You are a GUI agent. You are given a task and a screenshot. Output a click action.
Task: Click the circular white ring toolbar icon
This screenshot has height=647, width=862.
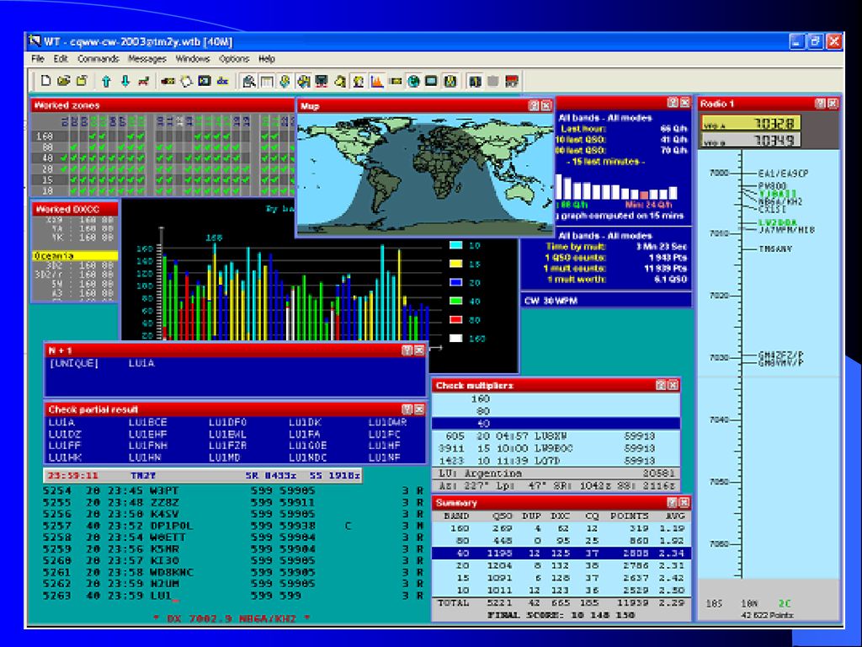tap(186, 82)
